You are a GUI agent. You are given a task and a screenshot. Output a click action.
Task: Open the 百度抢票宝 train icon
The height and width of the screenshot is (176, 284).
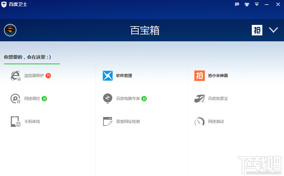(200, 99)
